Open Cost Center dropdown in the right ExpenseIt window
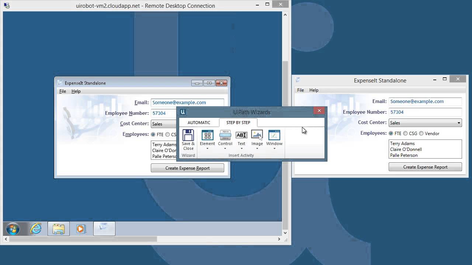This screenshot has height=265, width=472. pyautogui.click(x=425, y=123)
